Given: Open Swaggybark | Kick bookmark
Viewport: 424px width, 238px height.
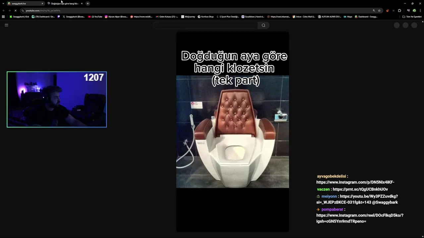Looking at the screenshot, I should coord(19,17).
